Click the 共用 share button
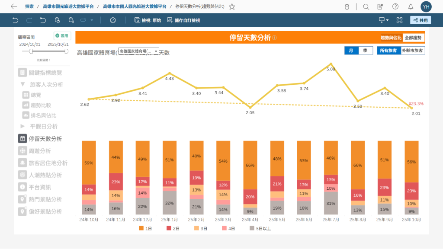This screenshot has width=443, height=249. (420, 20)
